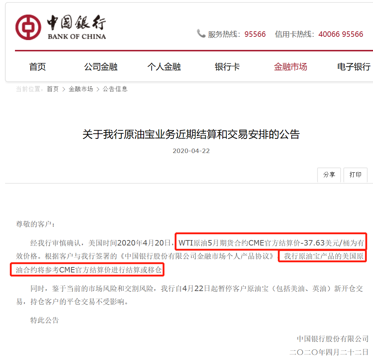Click the 打印 print button

click(355, 175)
